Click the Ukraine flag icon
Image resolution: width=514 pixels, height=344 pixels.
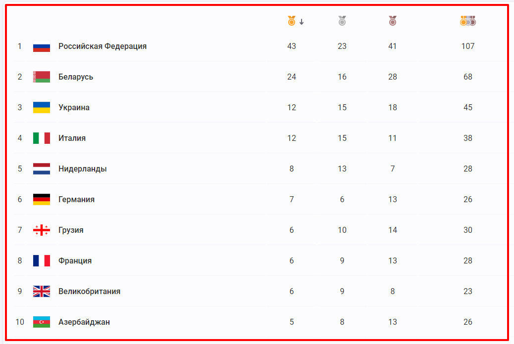pyautogui.click(x=42, y=108)
